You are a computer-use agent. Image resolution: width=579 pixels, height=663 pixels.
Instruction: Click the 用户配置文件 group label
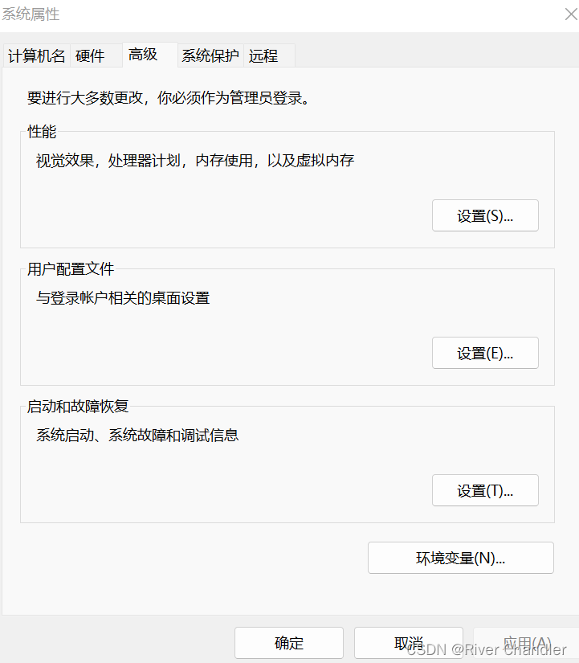pos(71,269)
